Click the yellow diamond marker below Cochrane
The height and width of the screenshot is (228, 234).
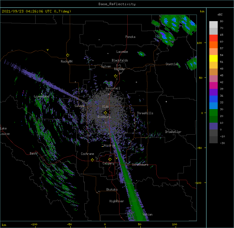[92, 160]
